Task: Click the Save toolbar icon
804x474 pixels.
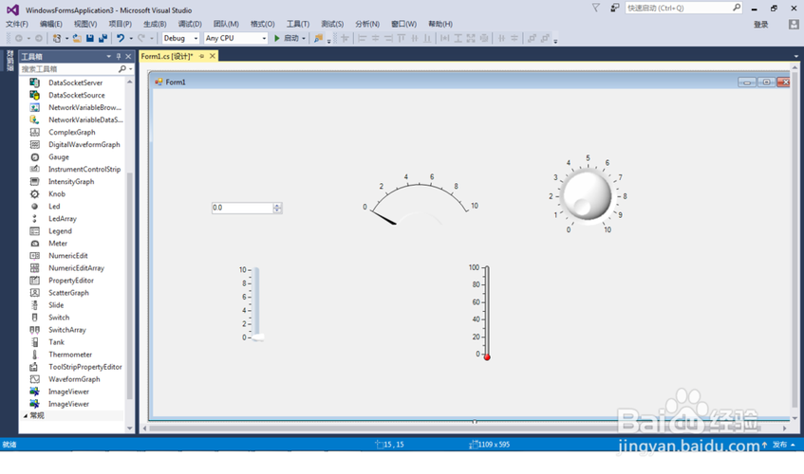Action: pyautogui.click(x=90, y=38)
